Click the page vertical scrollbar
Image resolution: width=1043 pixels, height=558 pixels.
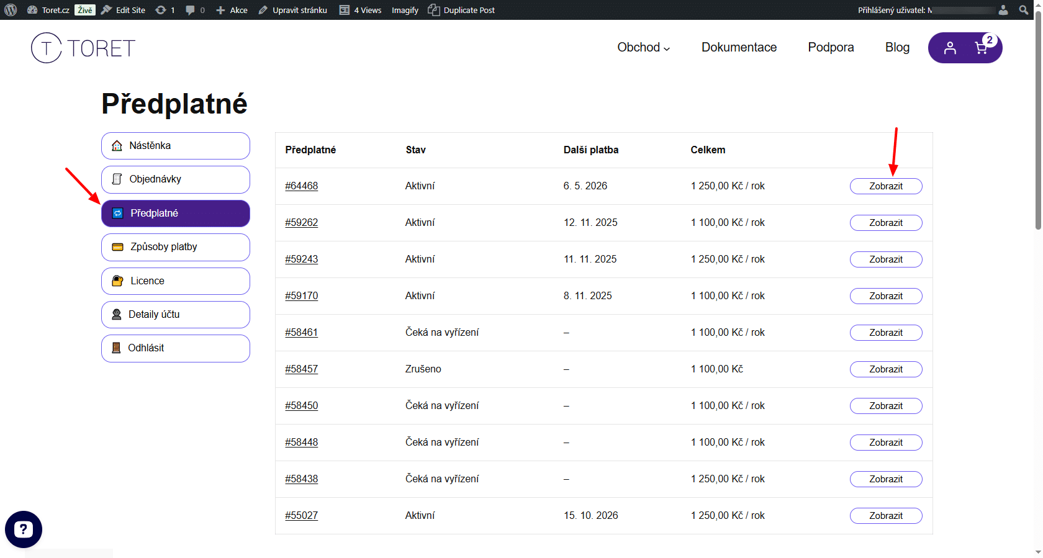[1037, 124]
